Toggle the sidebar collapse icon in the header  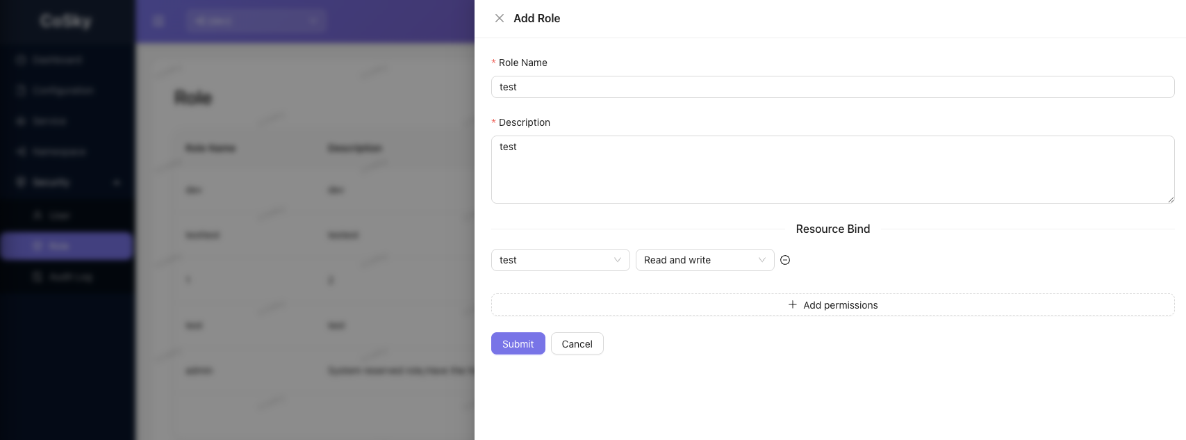pyautogui.click(x=158, y=21)
